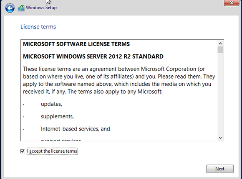The height and width of the screenshot is (179, 242).
Task: Uncheck the I accept the license terms checkbox
Action: tap(23, 151)
